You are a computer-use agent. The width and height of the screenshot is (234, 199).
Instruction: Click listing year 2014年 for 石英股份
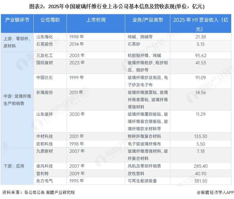pyautogui.click(x=77, y=44)
